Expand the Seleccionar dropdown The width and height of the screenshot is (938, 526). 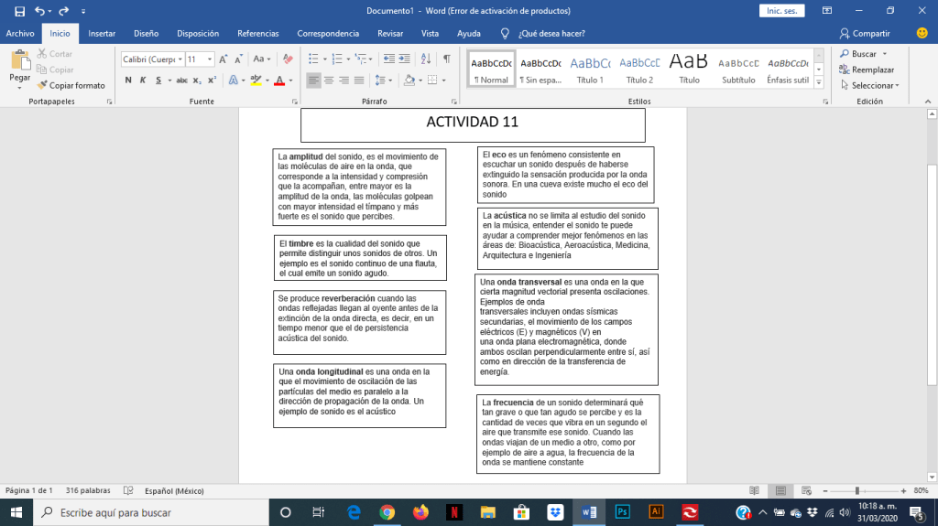pos(875,85)
